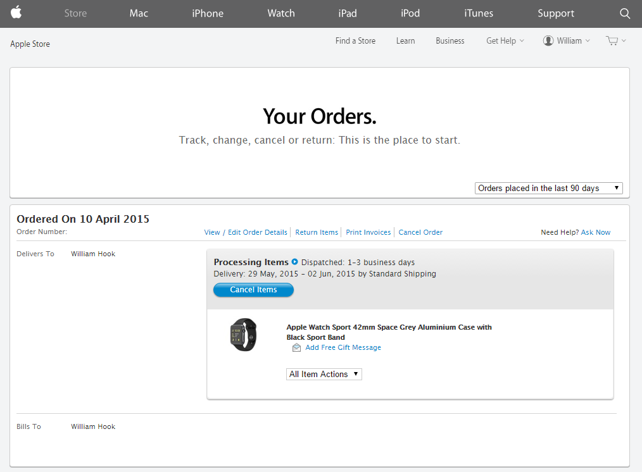This screenshot has height=472, width=642.
Task: Click the Apple Store breadcrumb link
Action: point(30,44)
